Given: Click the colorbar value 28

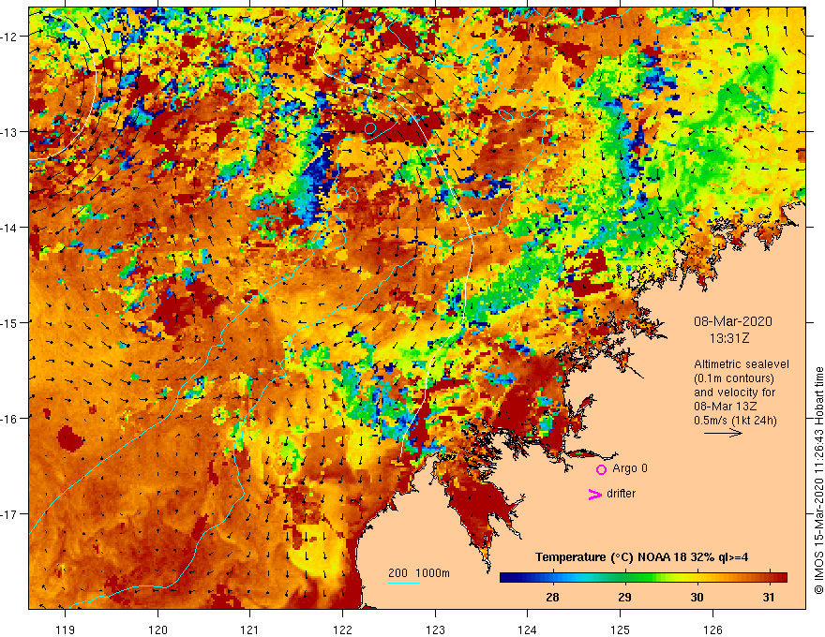Looking at the screenshot, I should click(x=552, y=597).
